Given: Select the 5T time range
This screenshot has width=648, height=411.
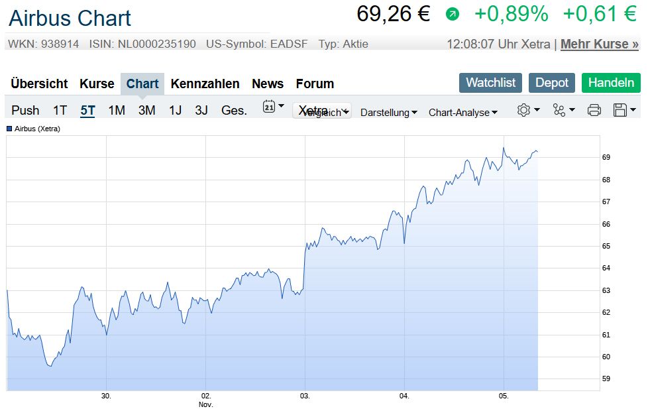Looking at the screenshot, I should pos(87,111).
